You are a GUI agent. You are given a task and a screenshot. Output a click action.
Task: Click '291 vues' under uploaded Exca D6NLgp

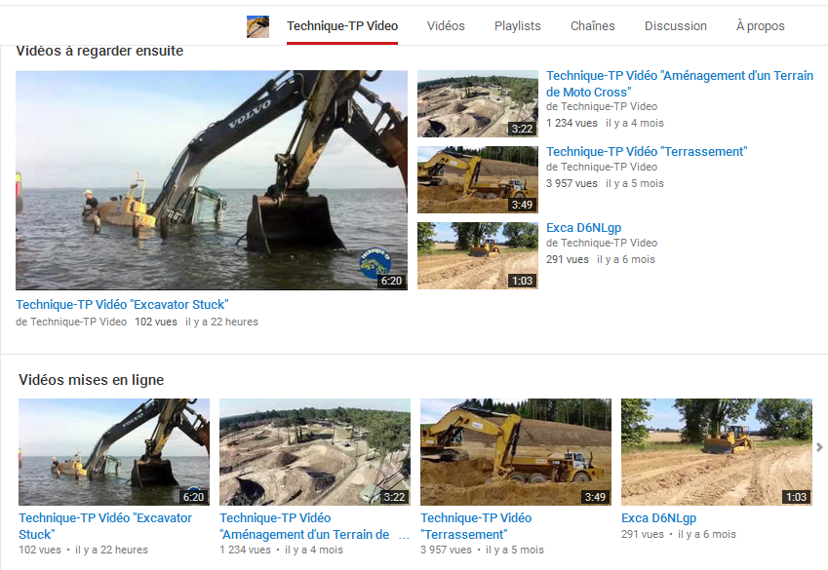pos(642,534)
